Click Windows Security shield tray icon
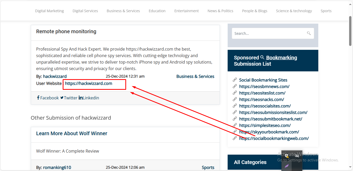This screenshot has height=171, width=353. [x=287, y=156]
